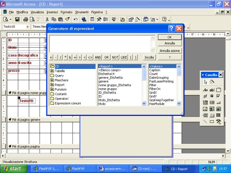231x173 pixels.
Task: Select the Option Button radio tool
Action: coord(212,96)
